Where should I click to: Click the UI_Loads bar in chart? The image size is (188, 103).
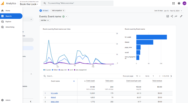152,37
